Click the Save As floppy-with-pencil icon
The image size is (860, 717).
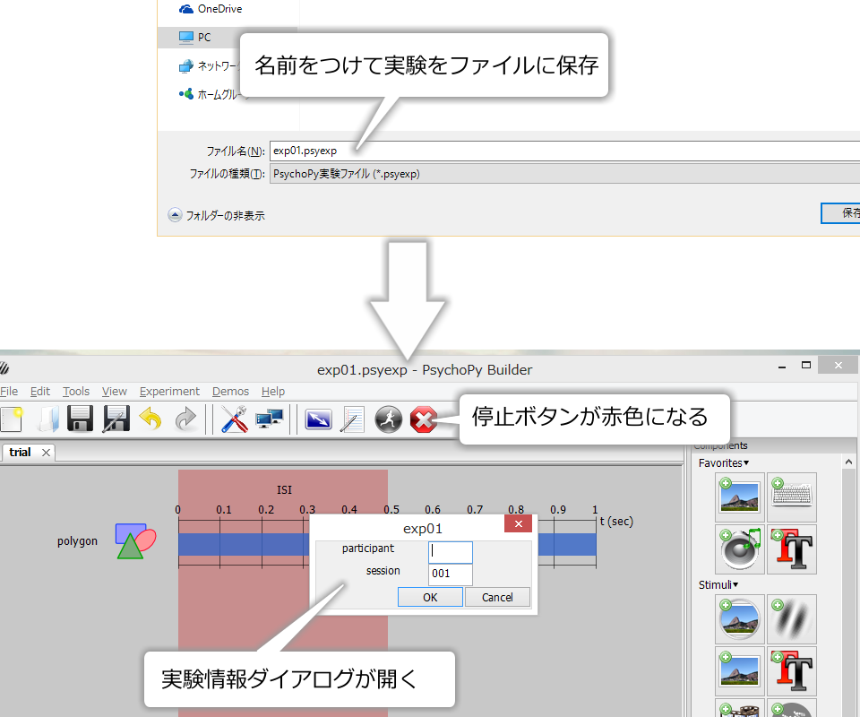116,419
